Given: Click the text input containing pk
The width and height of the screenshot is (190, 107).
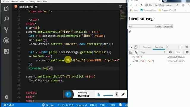Looking at the screenshot, I should tap(142, 26).
